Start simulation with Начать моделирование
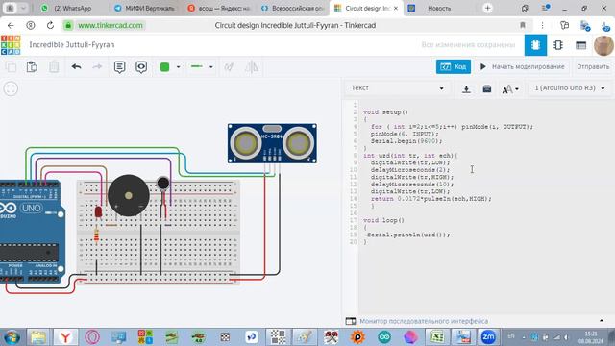 [523, 66]
